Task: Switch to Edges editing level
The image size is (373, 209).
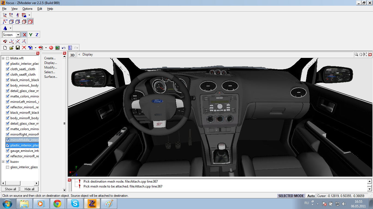Action: tap(18, 21)
